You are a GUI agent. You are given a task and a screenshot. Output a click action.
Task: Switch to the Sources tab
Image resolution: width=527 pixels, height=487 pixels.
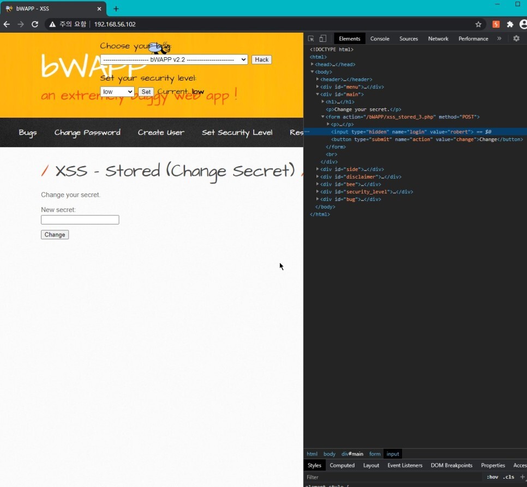click(409, 39)
